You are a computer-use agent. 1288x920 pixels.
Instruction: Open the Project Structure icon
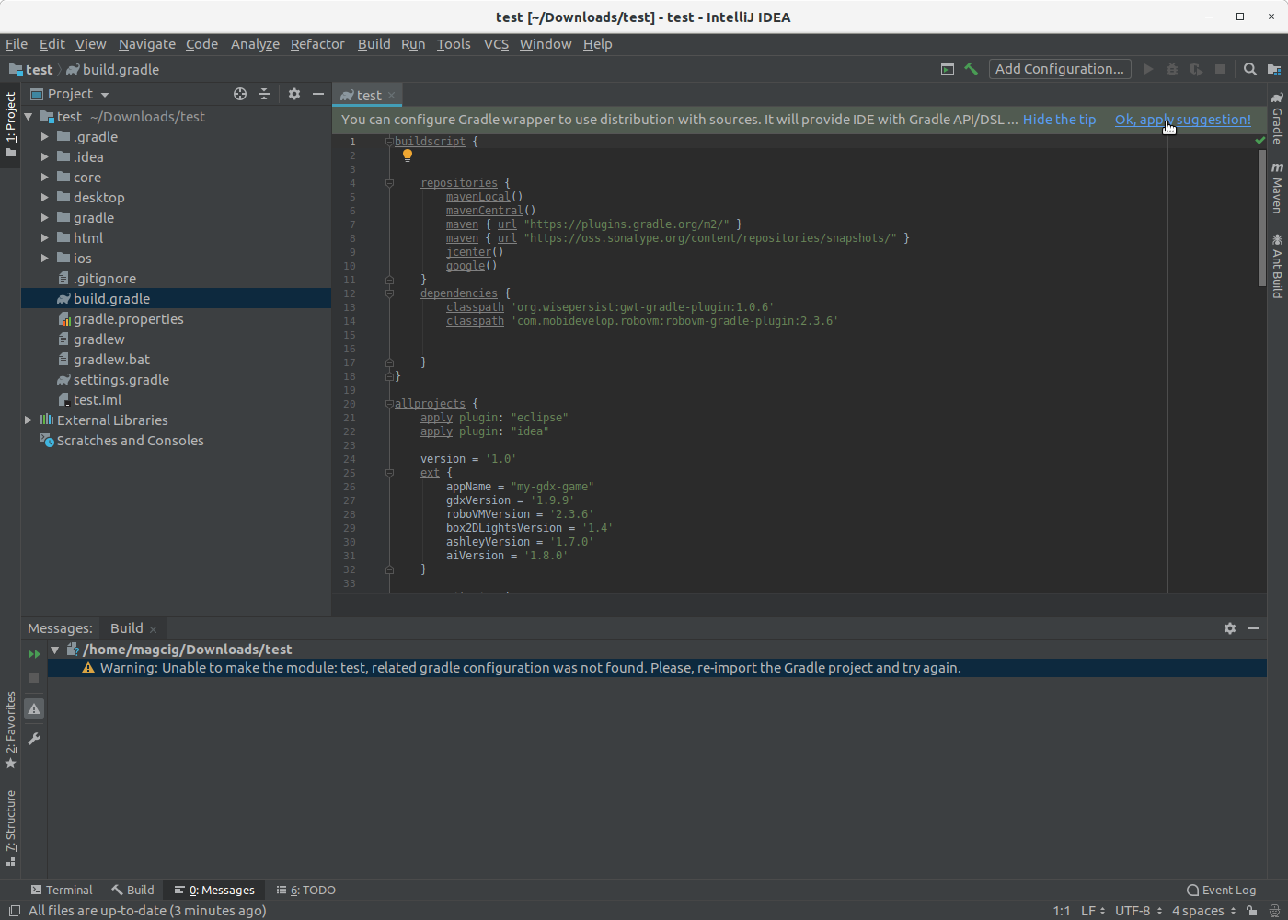(1274, 69)
